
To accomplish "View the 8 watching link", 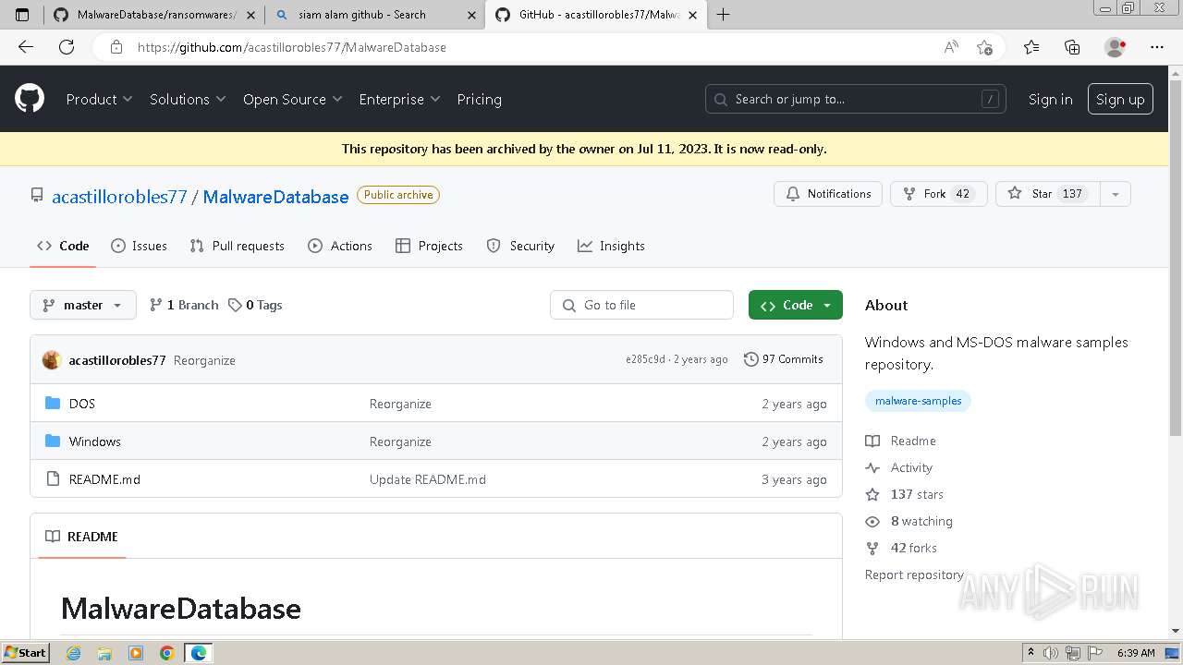I will (909, 521).
